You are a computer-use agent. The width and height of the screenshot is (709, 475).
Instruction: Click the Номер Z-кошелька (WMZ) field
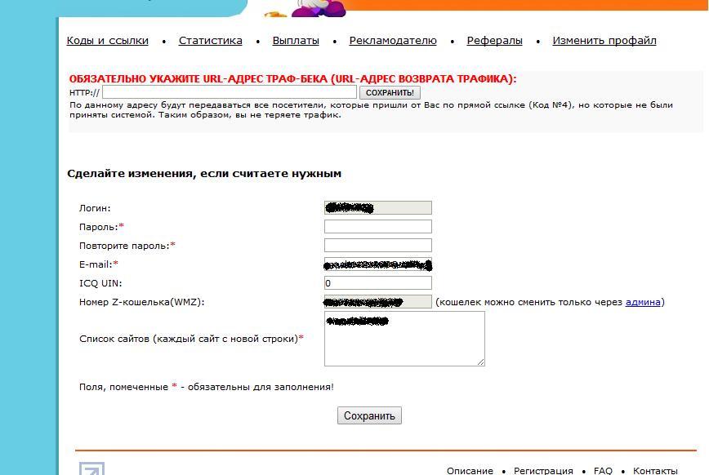click(x=378, y=302)
